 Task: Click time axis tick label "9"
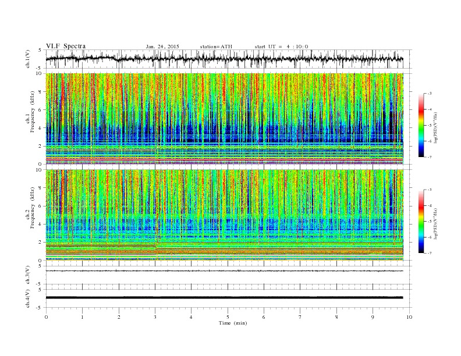click(373, 317)
